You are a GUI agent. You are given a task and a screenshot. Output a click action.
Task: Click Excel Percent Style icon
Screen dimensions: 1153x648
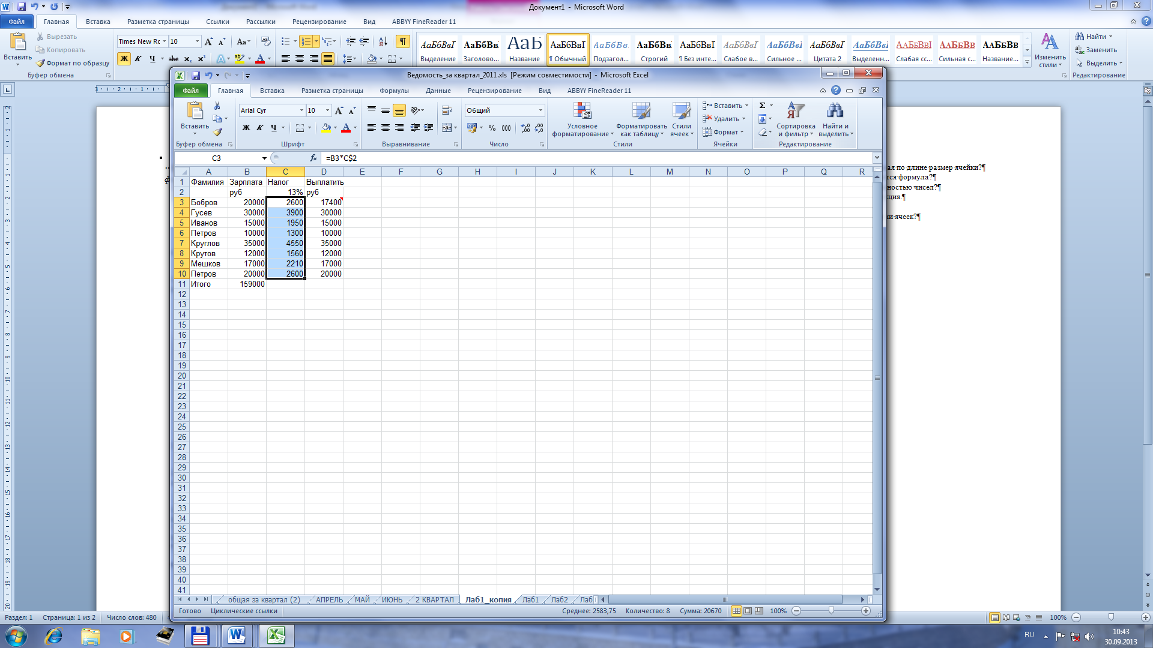coord(492,128)
